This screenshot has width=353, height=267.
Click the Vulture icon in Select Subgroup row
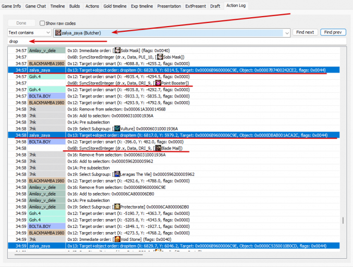click(117, 129)
